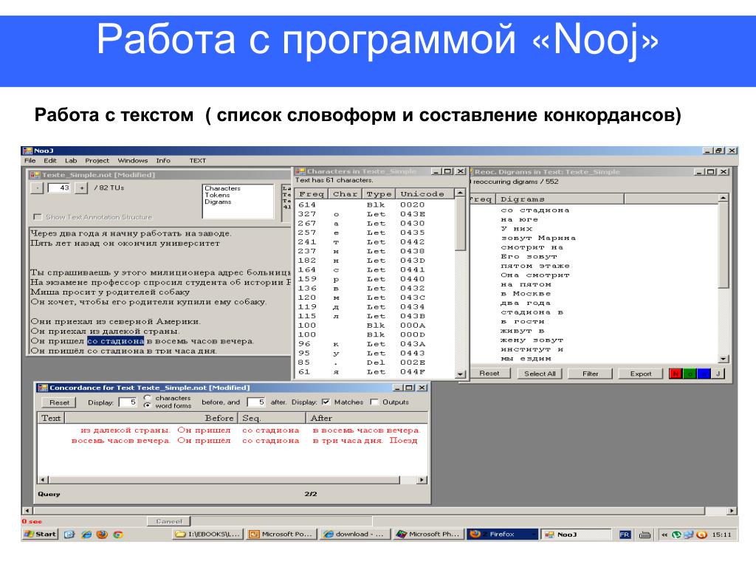Click the Display before value field
The width and height of the screenshot is (756, 567).
(128, 402)
